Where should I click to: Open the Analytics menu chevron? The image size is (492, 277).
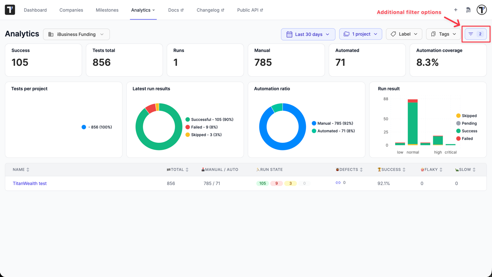click(x=154, y=10)
